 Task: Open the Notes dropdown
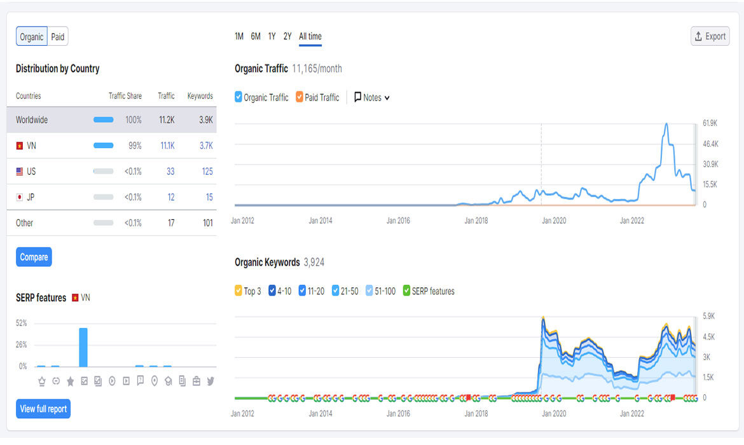(372, 97)
